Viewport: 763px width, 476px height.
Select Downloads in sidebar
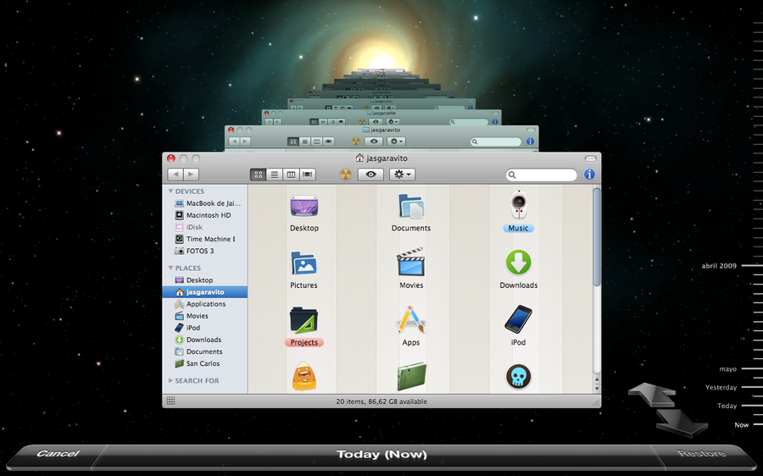(198, 340)
